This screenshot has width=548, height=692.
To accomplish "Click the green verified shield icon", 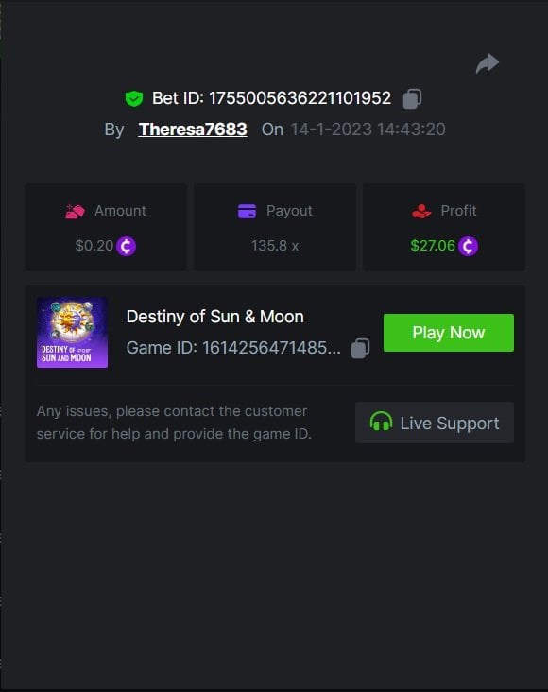I will coord(133,98).
